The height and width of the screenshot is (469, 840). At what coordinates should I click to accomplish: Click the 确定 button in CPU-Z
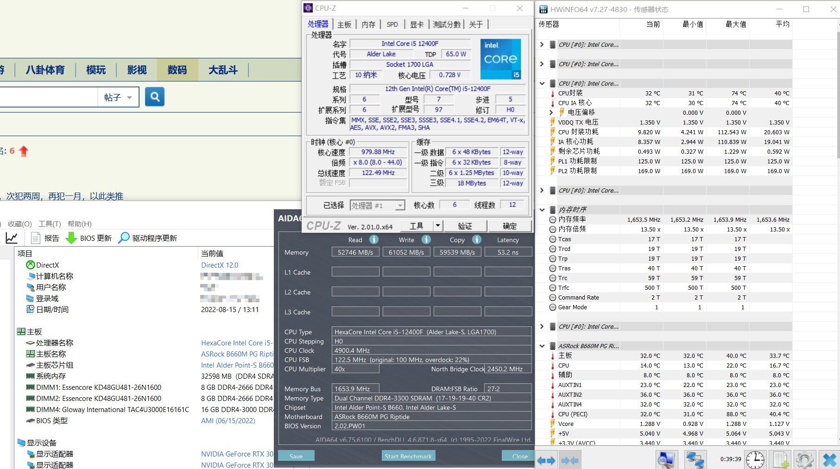coord(510,225)
